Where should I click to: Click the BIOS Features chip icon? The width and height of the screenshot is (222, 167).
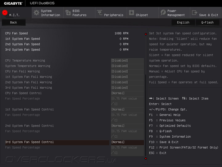[x=68, y=13]
